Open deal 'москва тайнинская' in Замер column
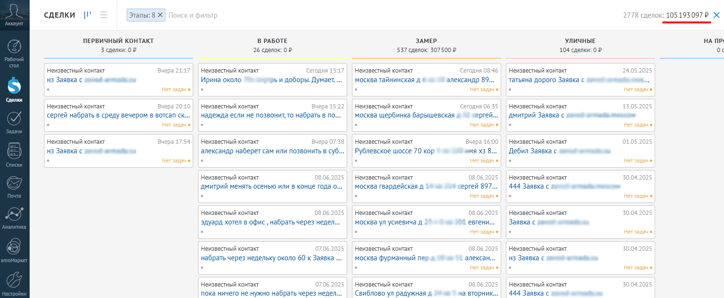 pos(426,80)
